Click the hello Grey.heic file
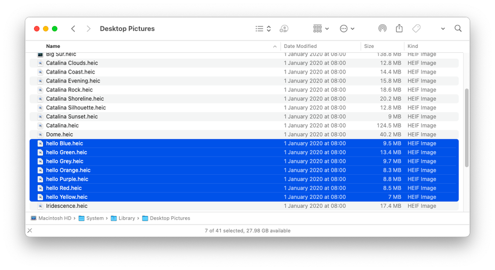495x270 pixels. [x=244, y=161]
